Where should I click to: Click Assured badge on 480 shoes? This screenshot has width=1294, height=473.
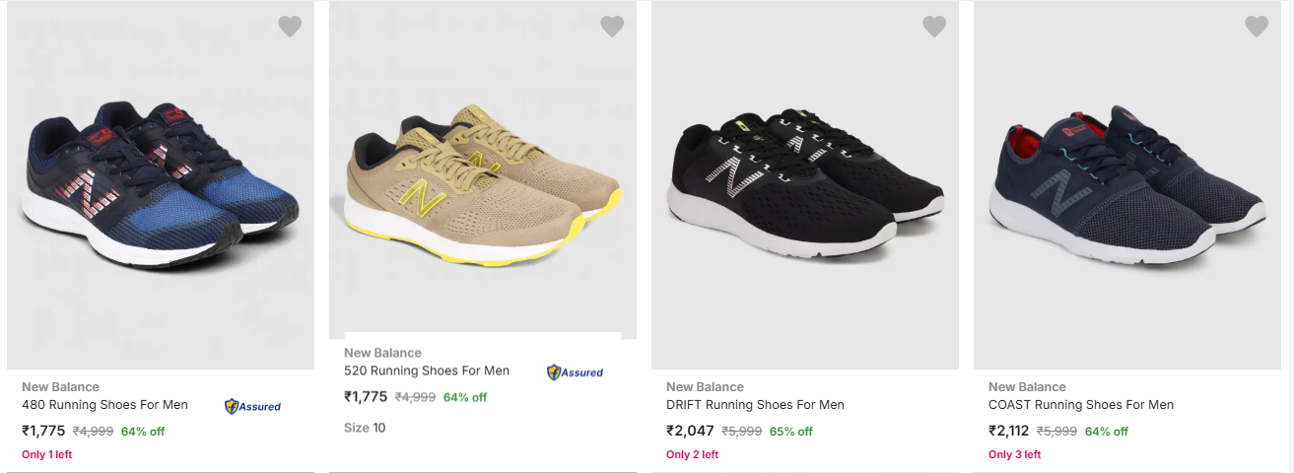(x=253, y=406)
